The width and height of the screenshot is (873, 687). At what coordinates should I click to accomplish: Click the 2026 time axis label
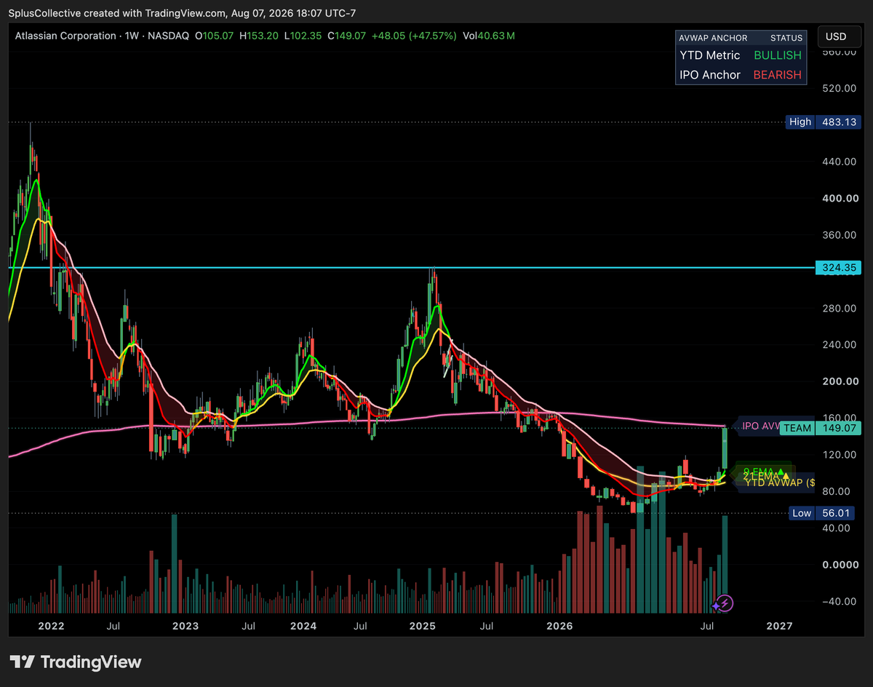point(560,626)
